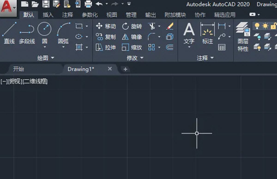This screenshot has width=277, height=179.
Task: Expand the Arc (圆弧) options arrow
Action: pos(63,47)
